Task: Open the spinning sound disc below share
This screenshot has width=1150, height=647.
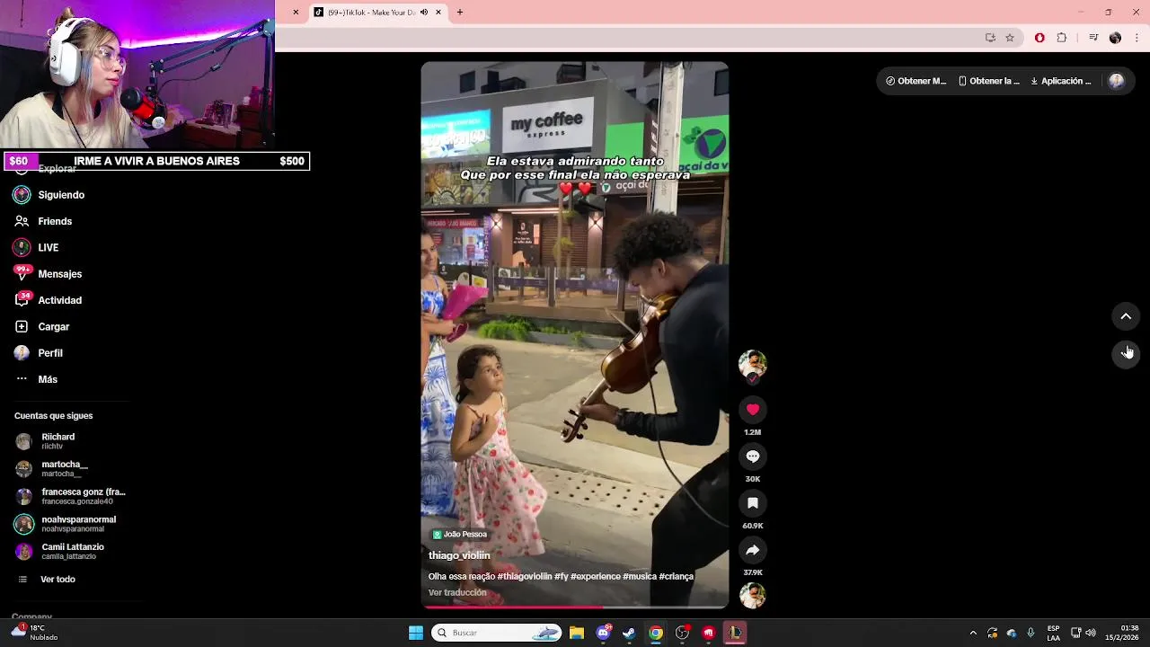Action: click(752, 595)
